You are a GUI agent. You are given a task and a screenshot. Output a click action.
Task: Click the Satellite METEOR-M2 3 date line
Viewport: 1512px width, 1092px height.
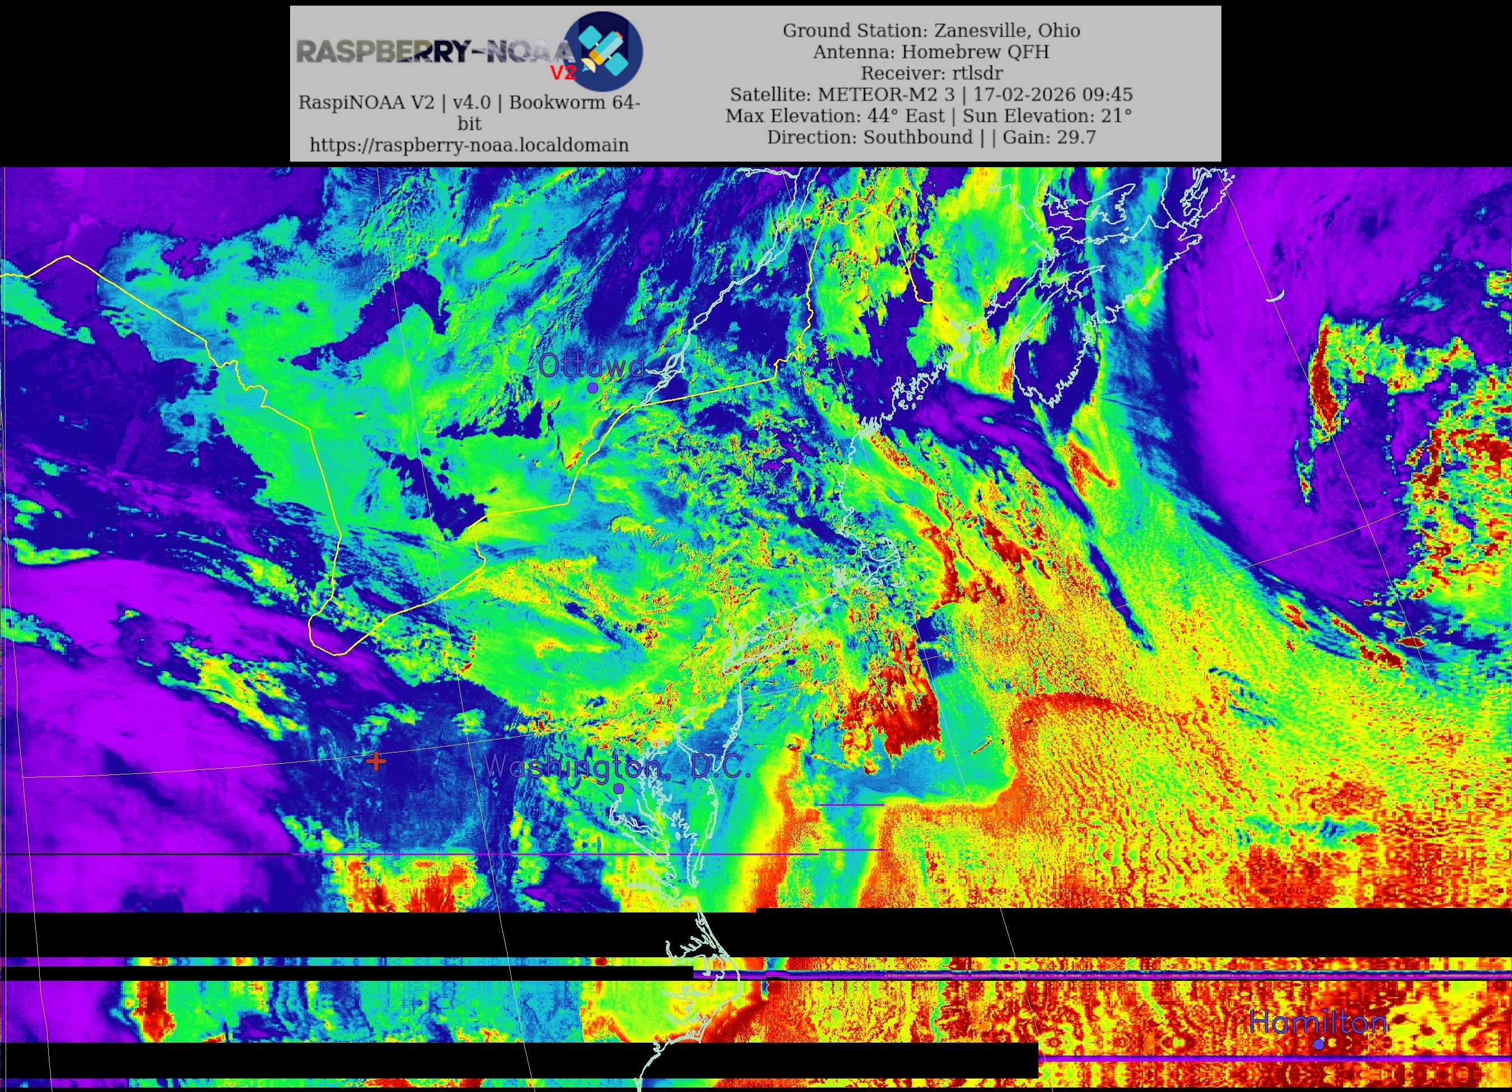[931, 94]
